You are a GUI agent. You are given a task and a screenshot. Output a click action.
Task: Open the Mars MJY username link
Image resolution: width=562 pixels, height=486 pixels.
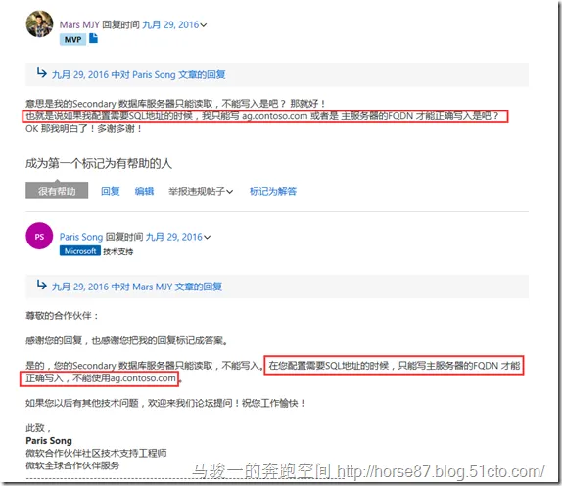coord(79,24)
